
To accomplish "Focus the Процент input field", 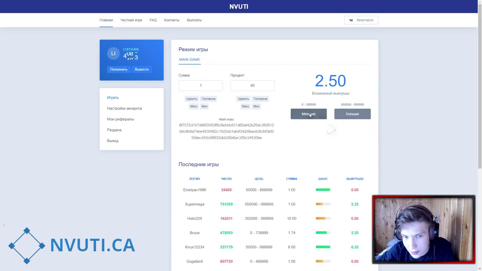I will point(252,85).
